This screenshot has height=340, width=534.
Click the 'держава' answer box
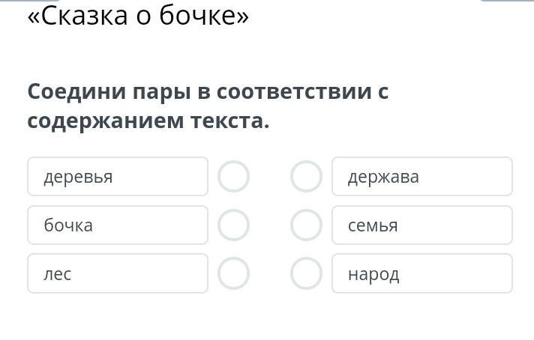421,177
